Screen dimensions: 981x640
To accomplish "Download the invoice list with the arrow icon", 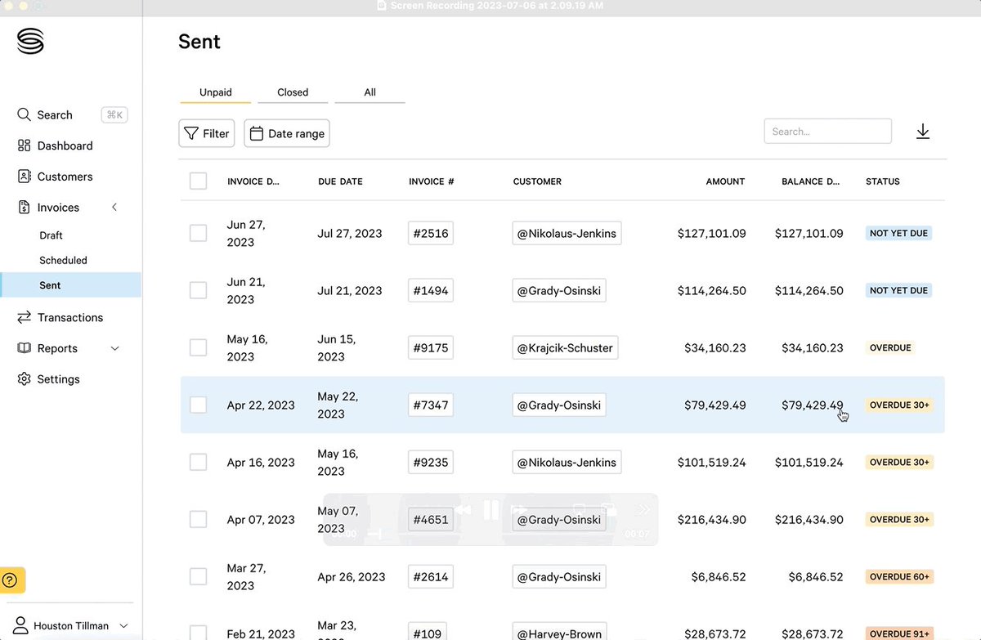I will click(x=923, y=132).
